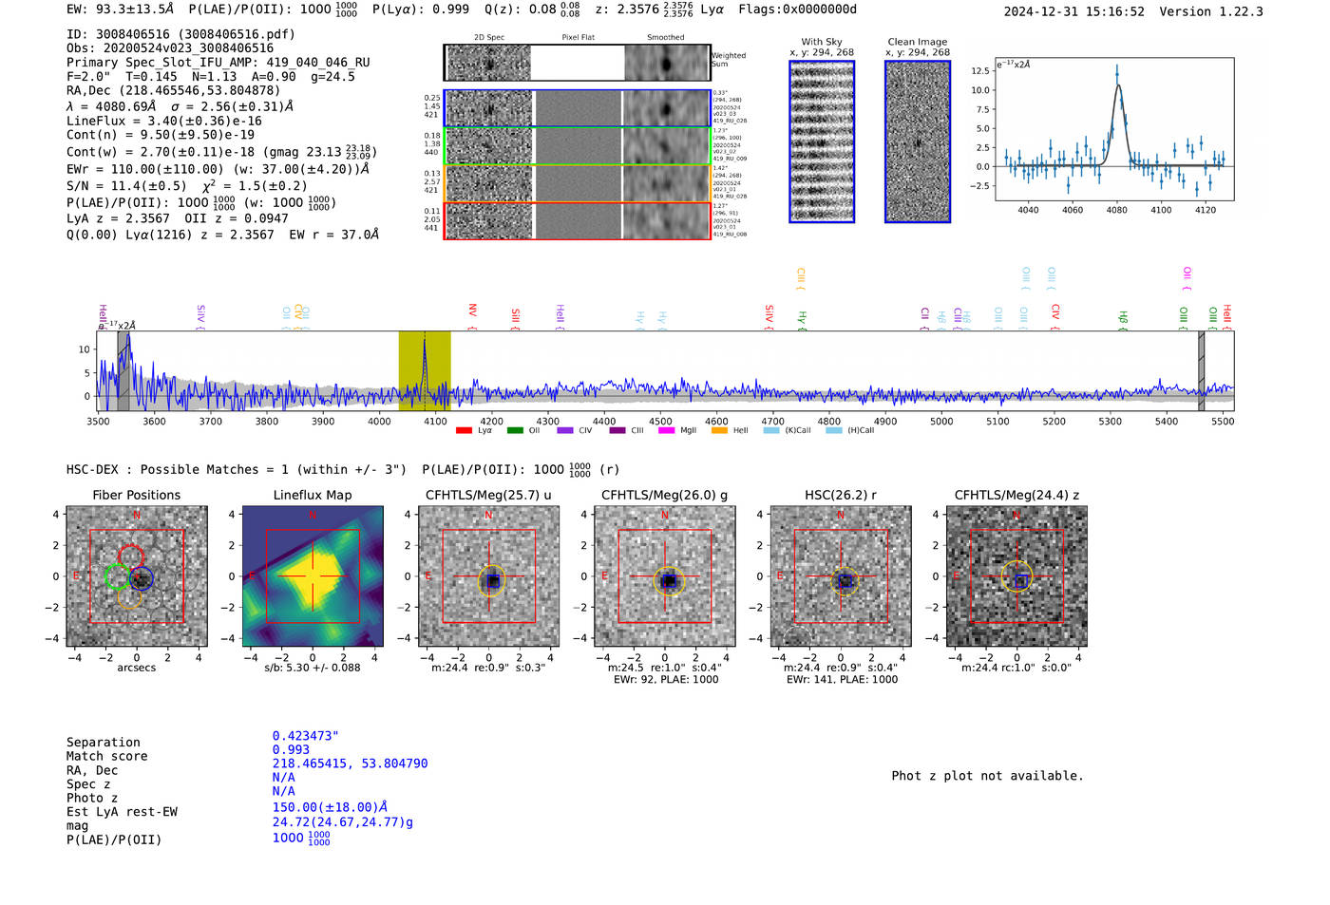This screenshot has height=905, width=1330.
Task: Open the Lineflux Map image
Action: 313,576
